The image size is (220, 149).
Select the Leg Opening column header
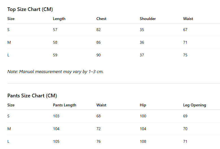195,105
